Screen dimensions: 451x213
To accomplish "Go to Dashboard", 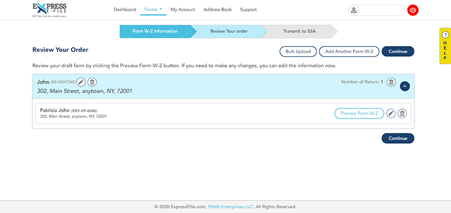I will [125, 10].
